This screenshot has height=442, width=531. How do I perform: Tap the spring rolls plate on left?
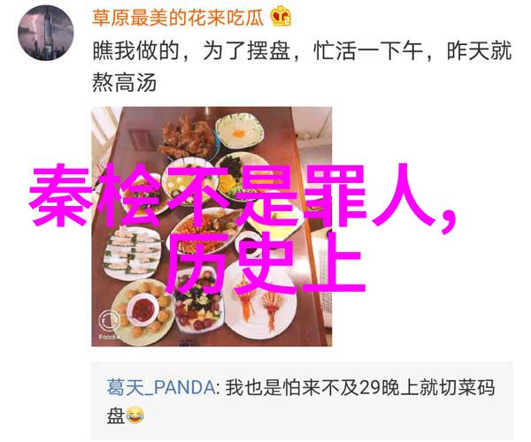131,251
